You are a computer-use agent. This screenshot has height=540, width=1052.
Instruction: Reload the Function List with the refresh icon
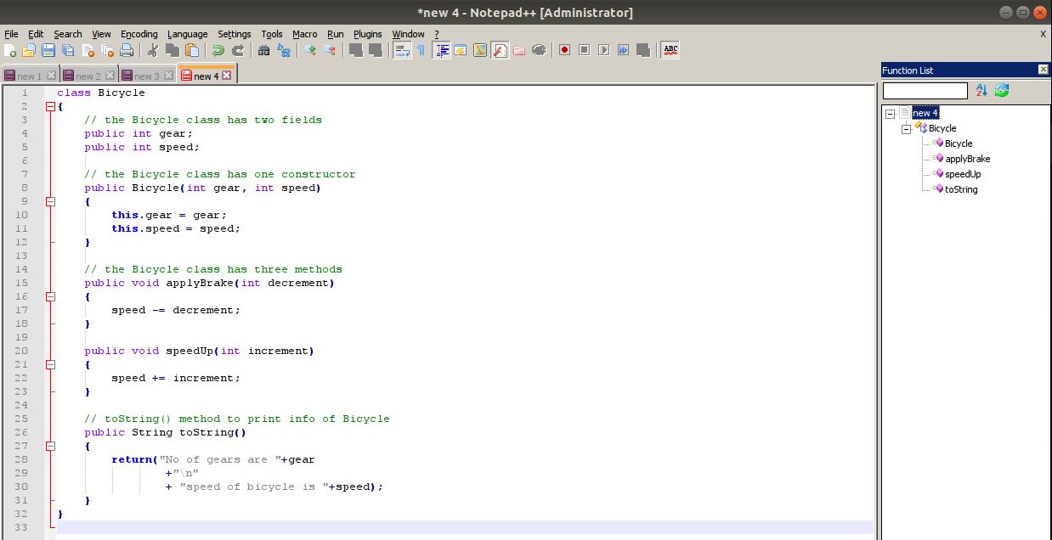(1001, 90)
